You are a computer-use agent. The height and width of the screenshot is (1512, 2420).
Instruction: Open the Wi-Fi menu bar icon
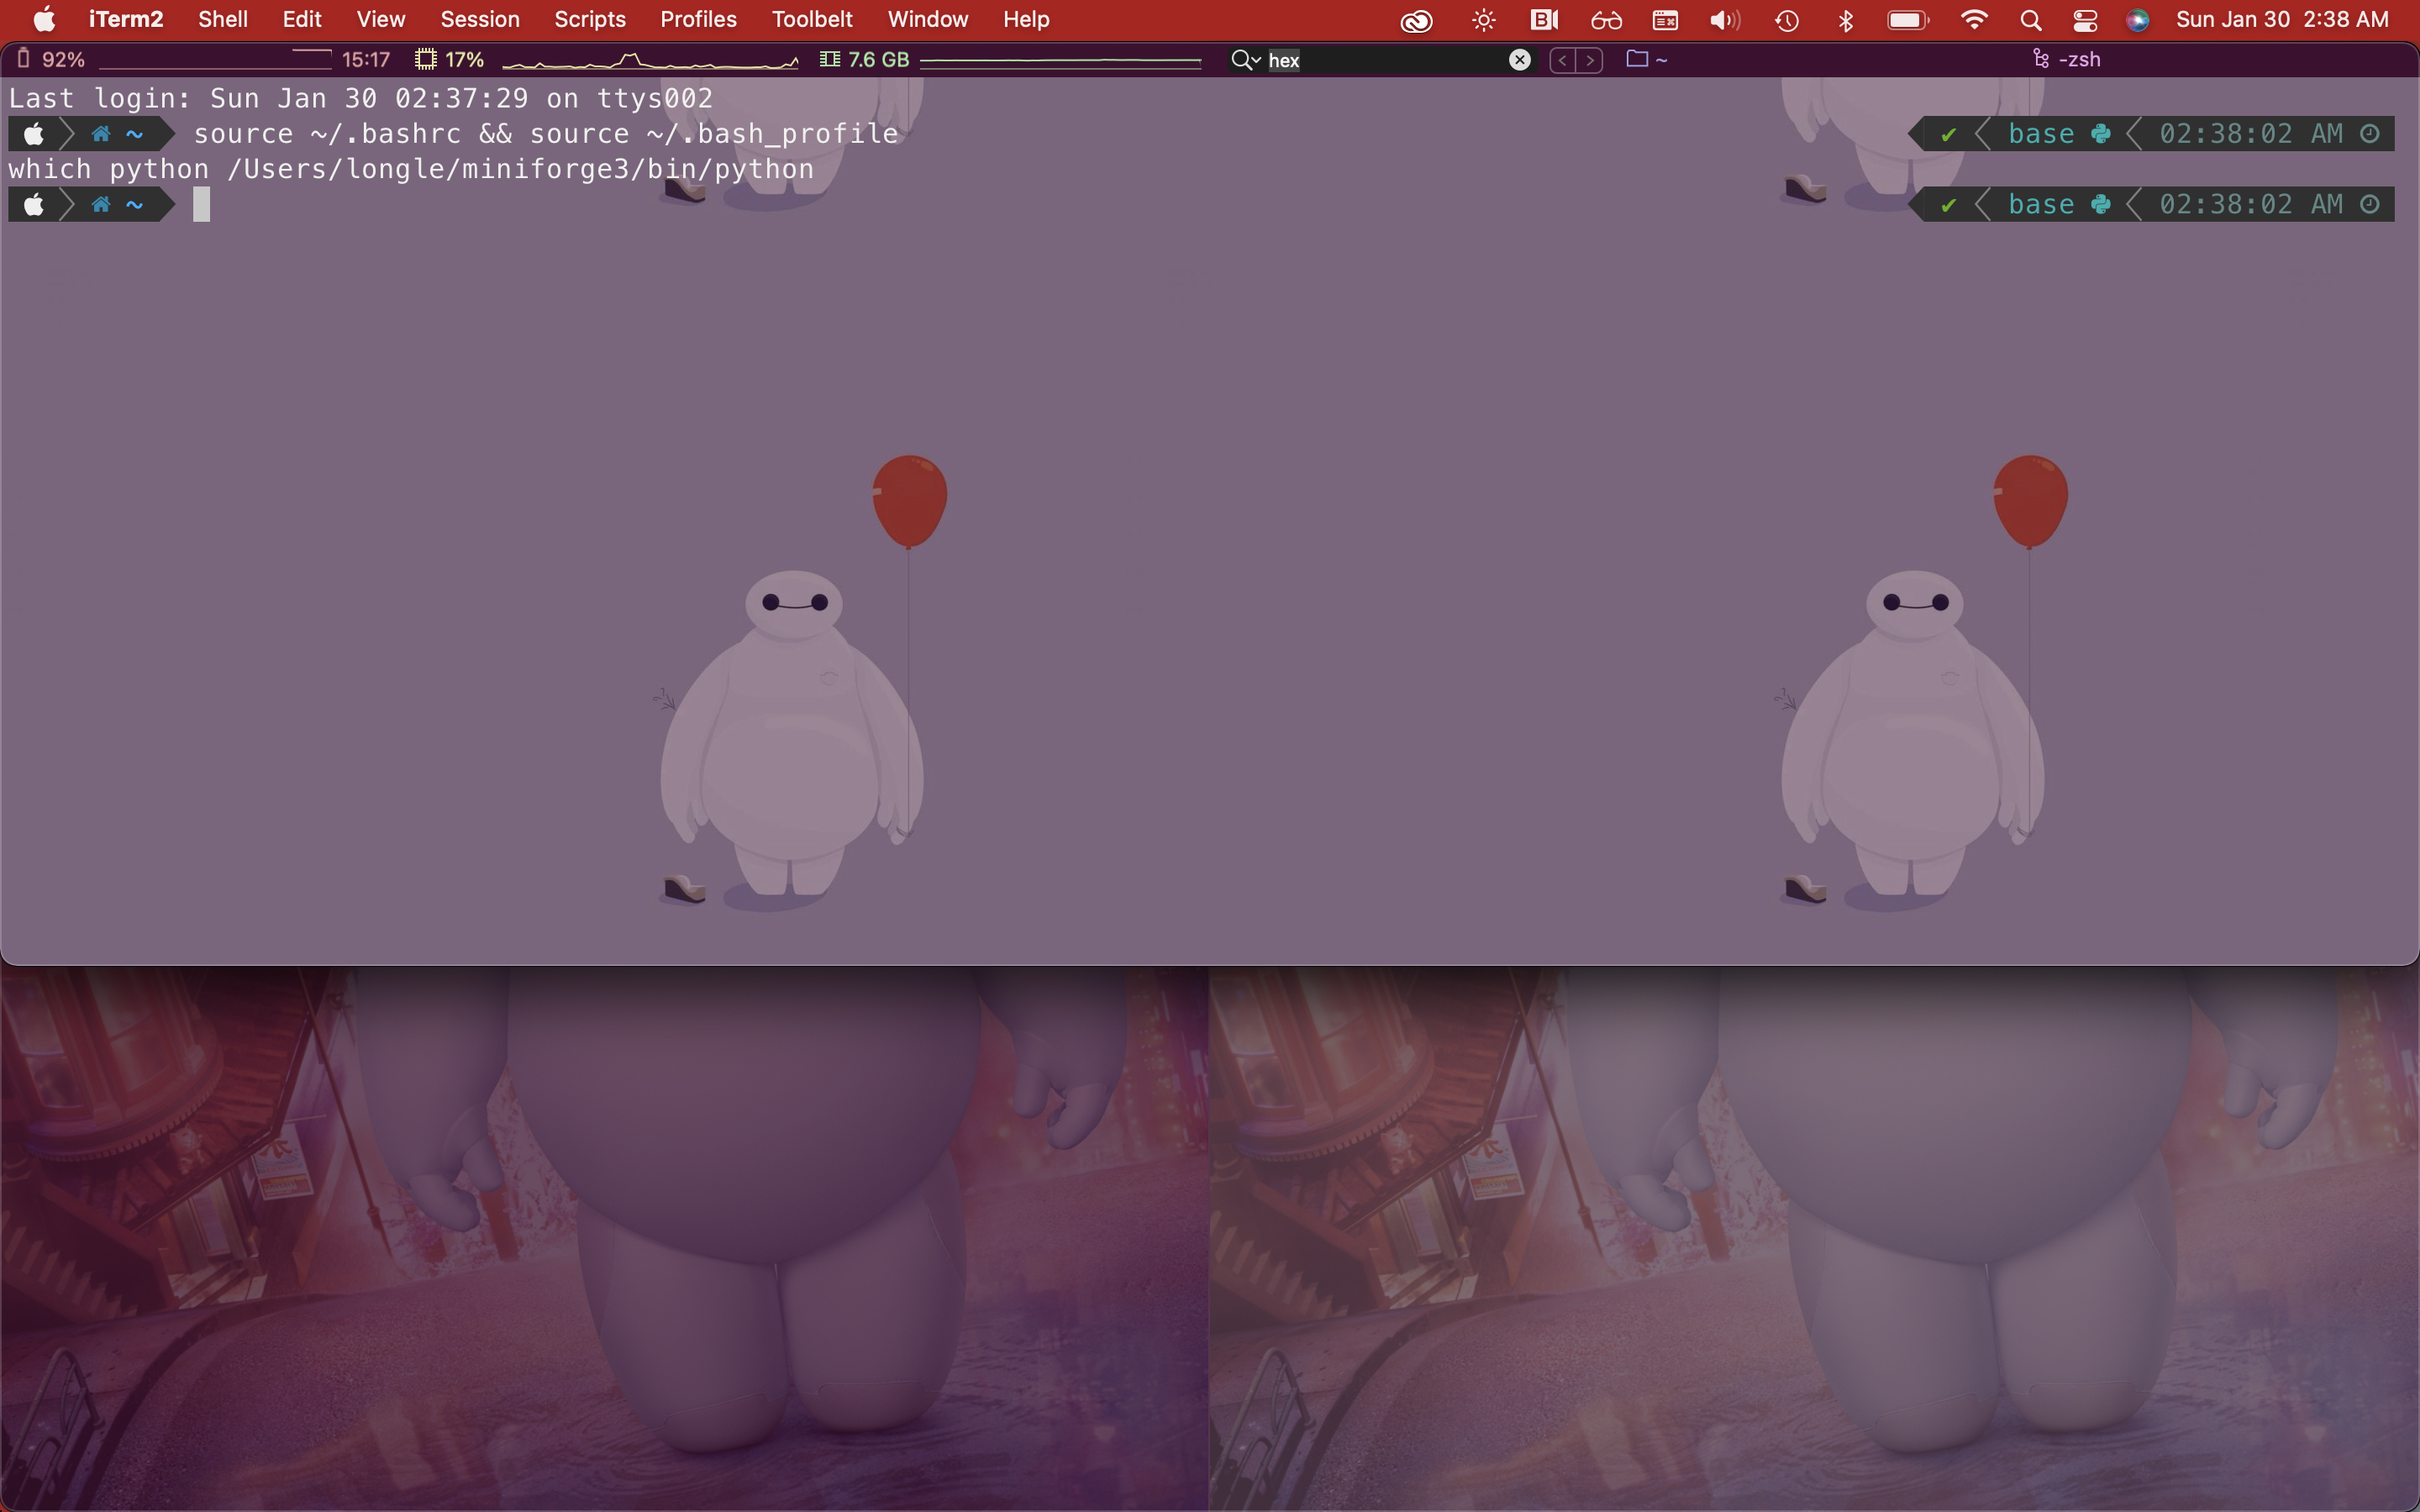[1973, 20]
